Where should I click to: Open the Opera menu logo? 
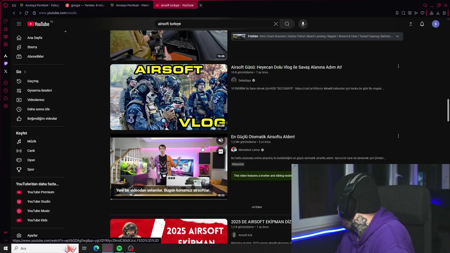(6, 5)
